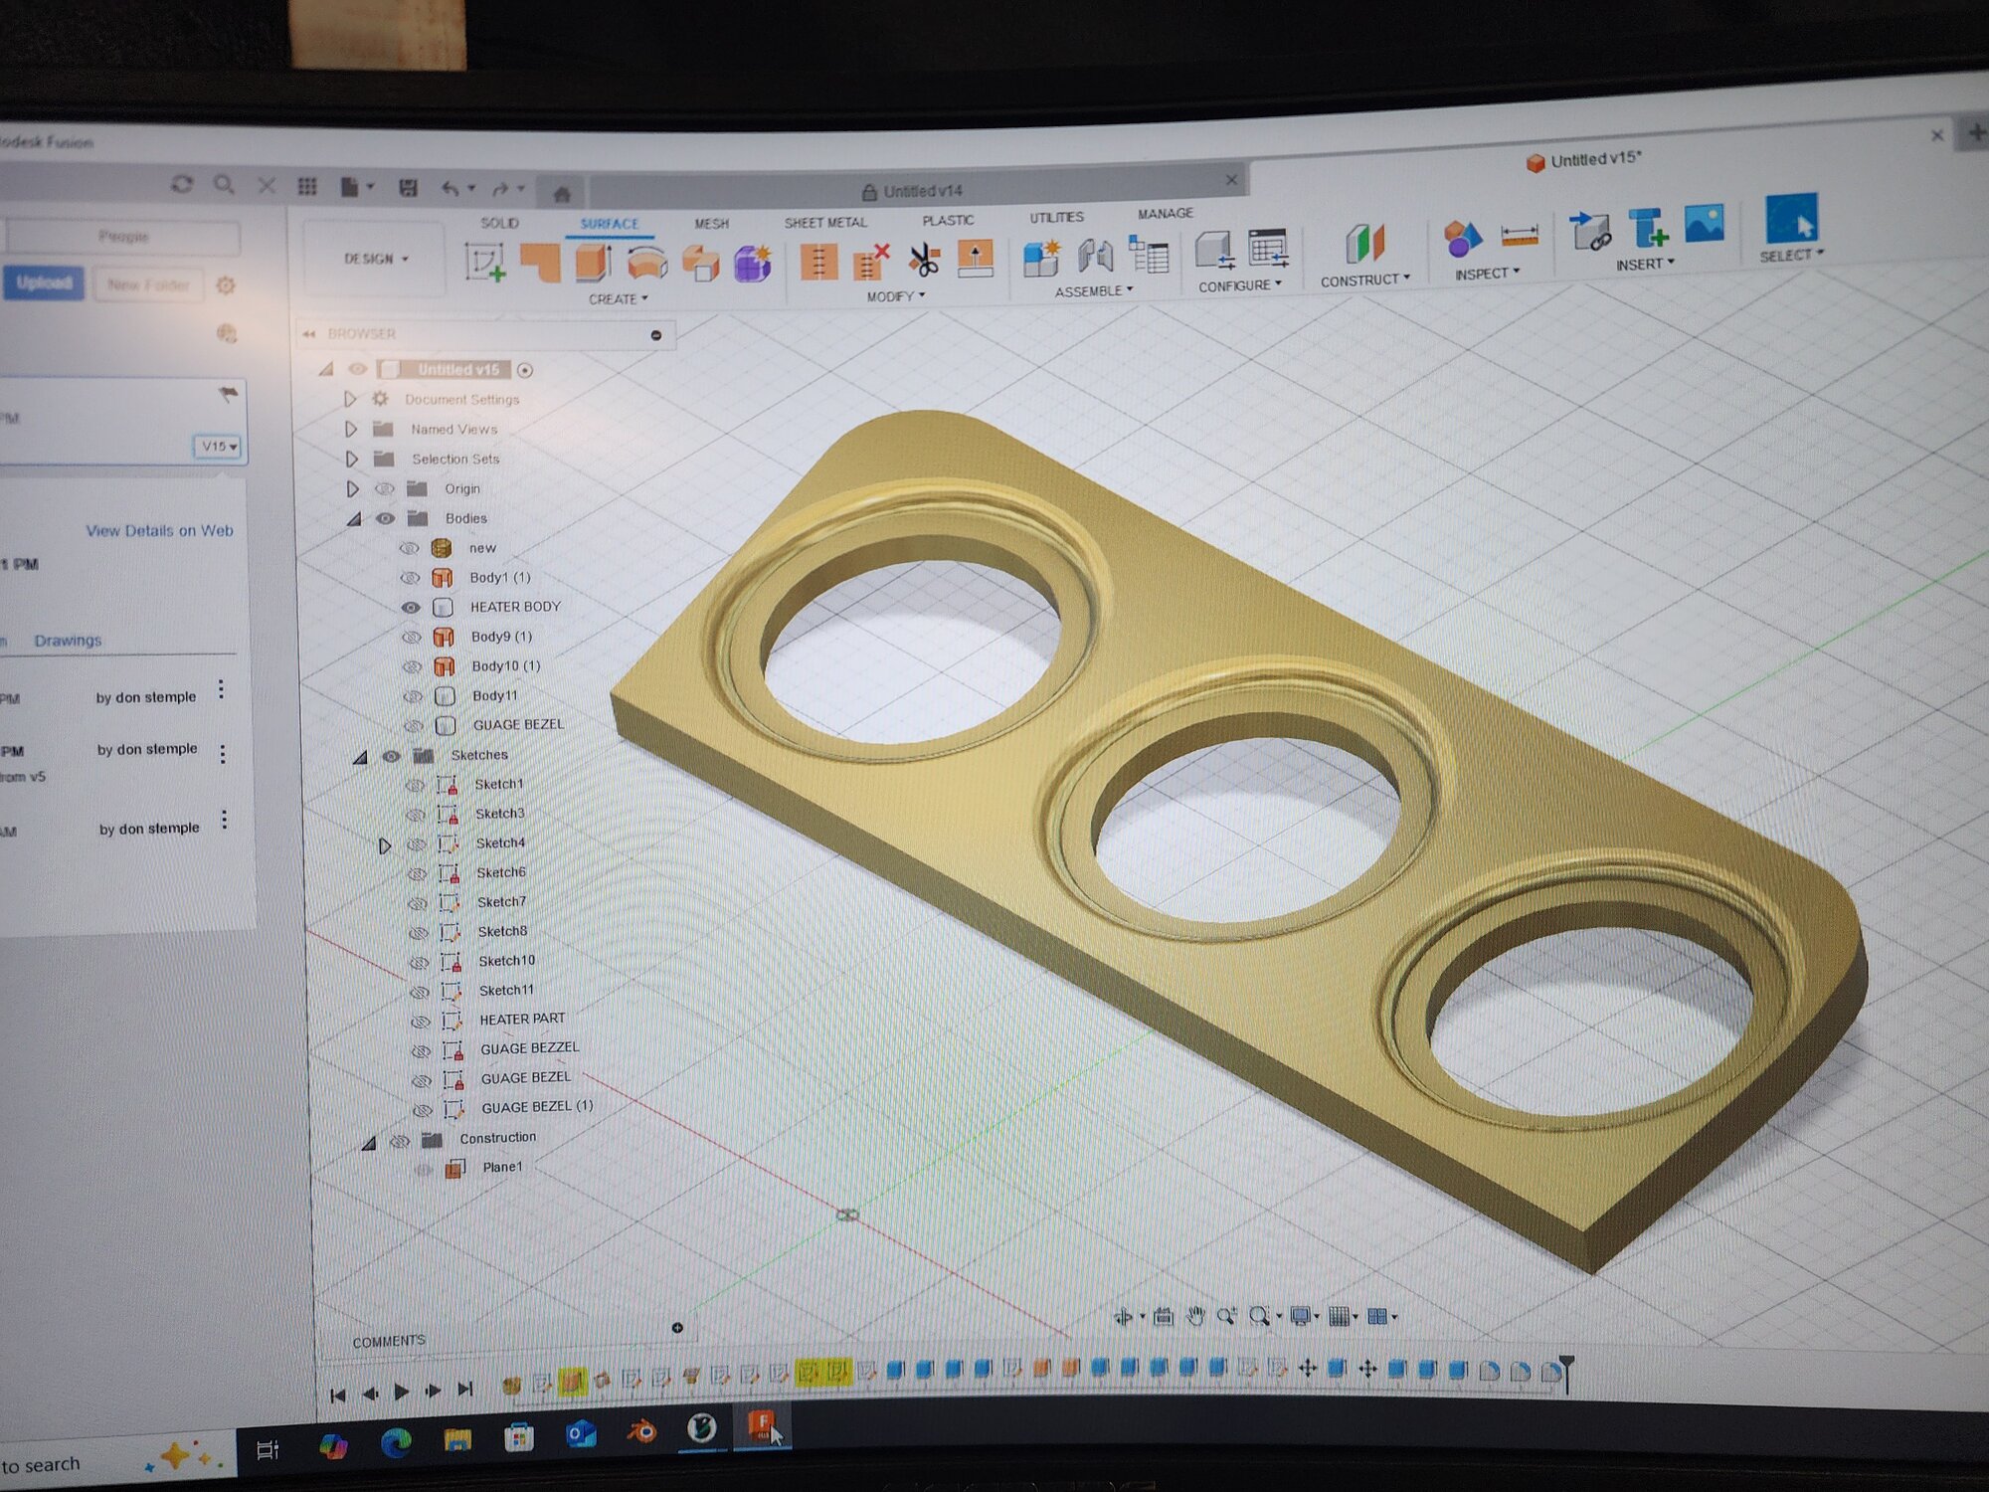Click the Look At navigation icon

point(1163,1317)
